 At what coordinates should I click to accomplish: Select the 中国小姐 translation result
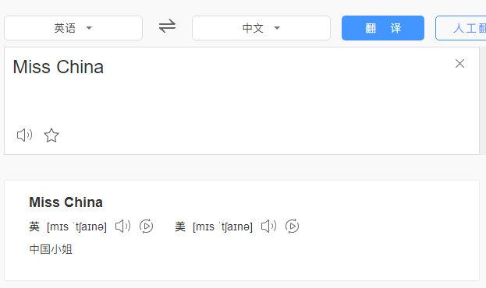pyautogui.click(x=51, y=249)
